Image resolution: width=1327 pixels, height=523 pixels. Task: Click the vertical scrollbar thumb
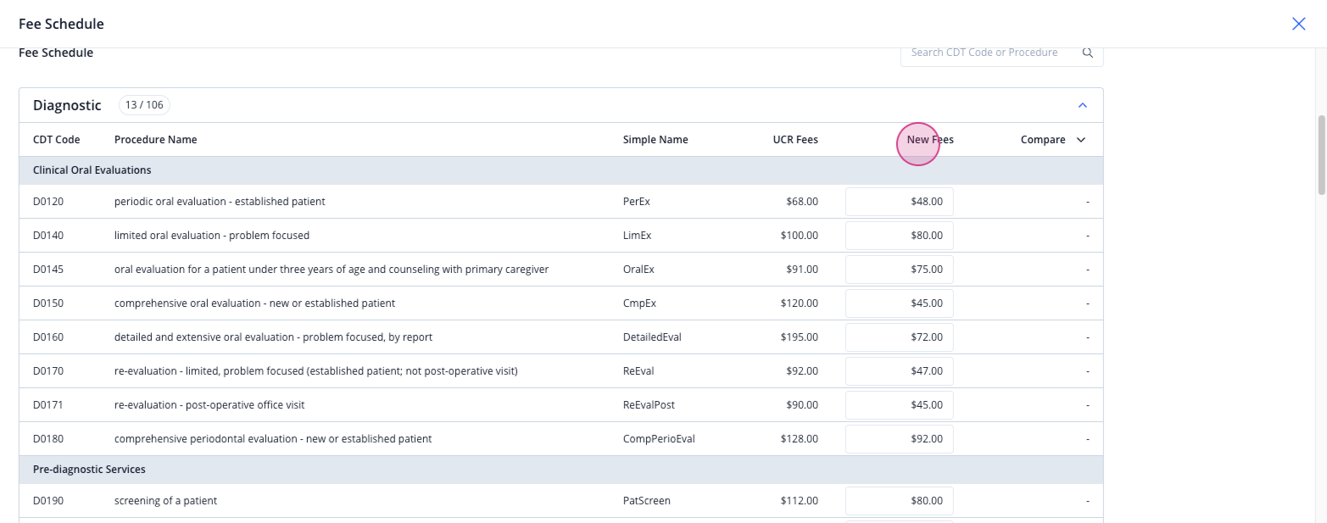1321,156
